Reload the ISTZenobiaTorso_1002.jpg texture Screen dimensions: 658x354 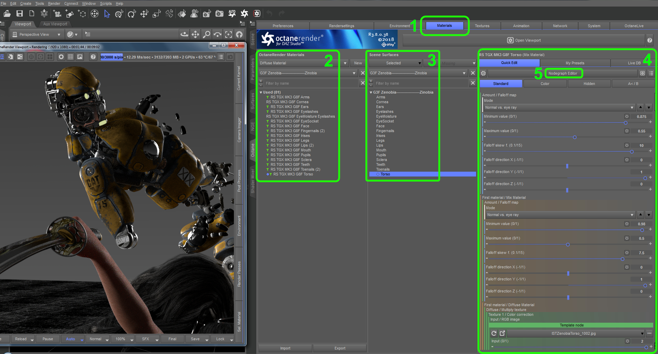(x=494, y=333)
